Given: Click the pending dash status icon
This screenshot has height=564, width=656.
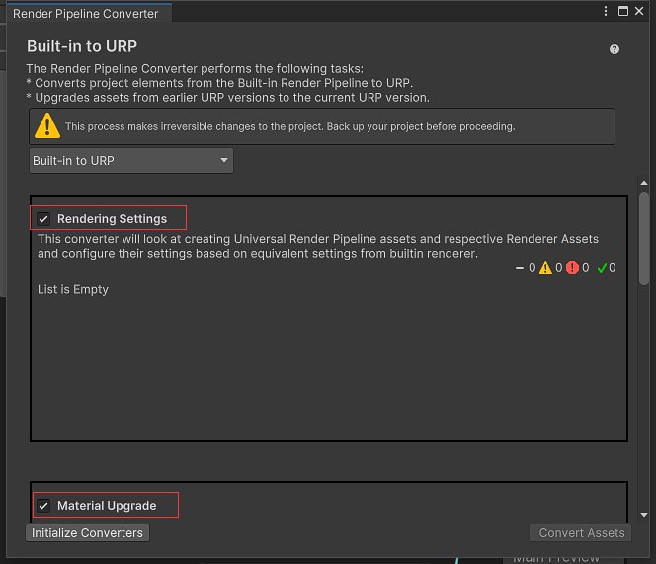Looking at the screenshot, I should (x=521, y=268).
